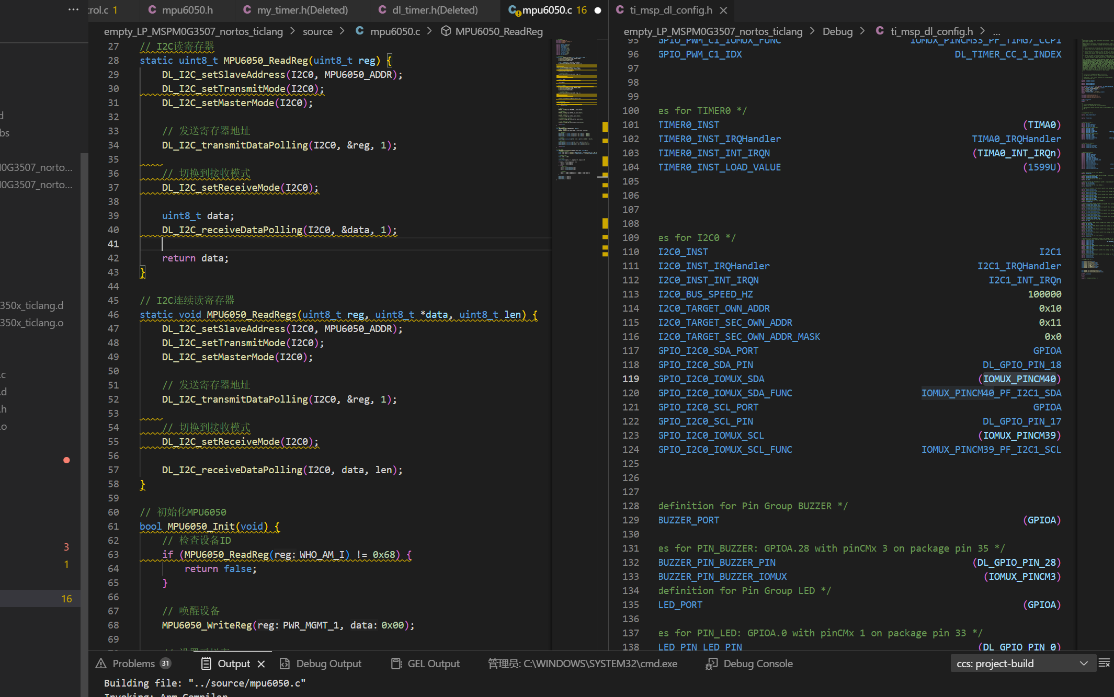Screen dimensions: 1114x697
Task: Open the Debug Console tab
Action: coord(757,664)
